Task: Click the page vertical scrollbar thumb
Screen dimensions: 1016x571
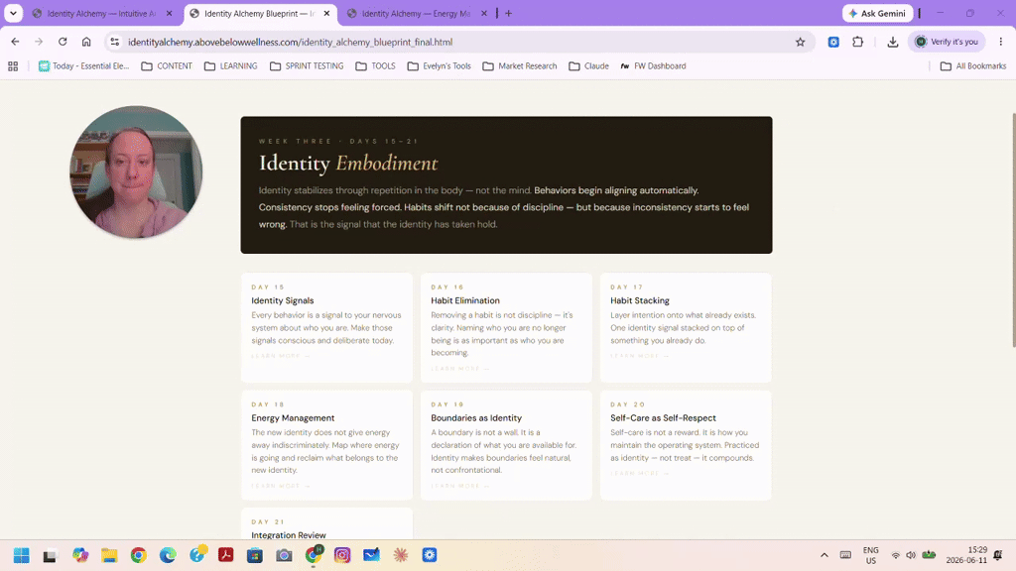Action: tap(1013, 230)
